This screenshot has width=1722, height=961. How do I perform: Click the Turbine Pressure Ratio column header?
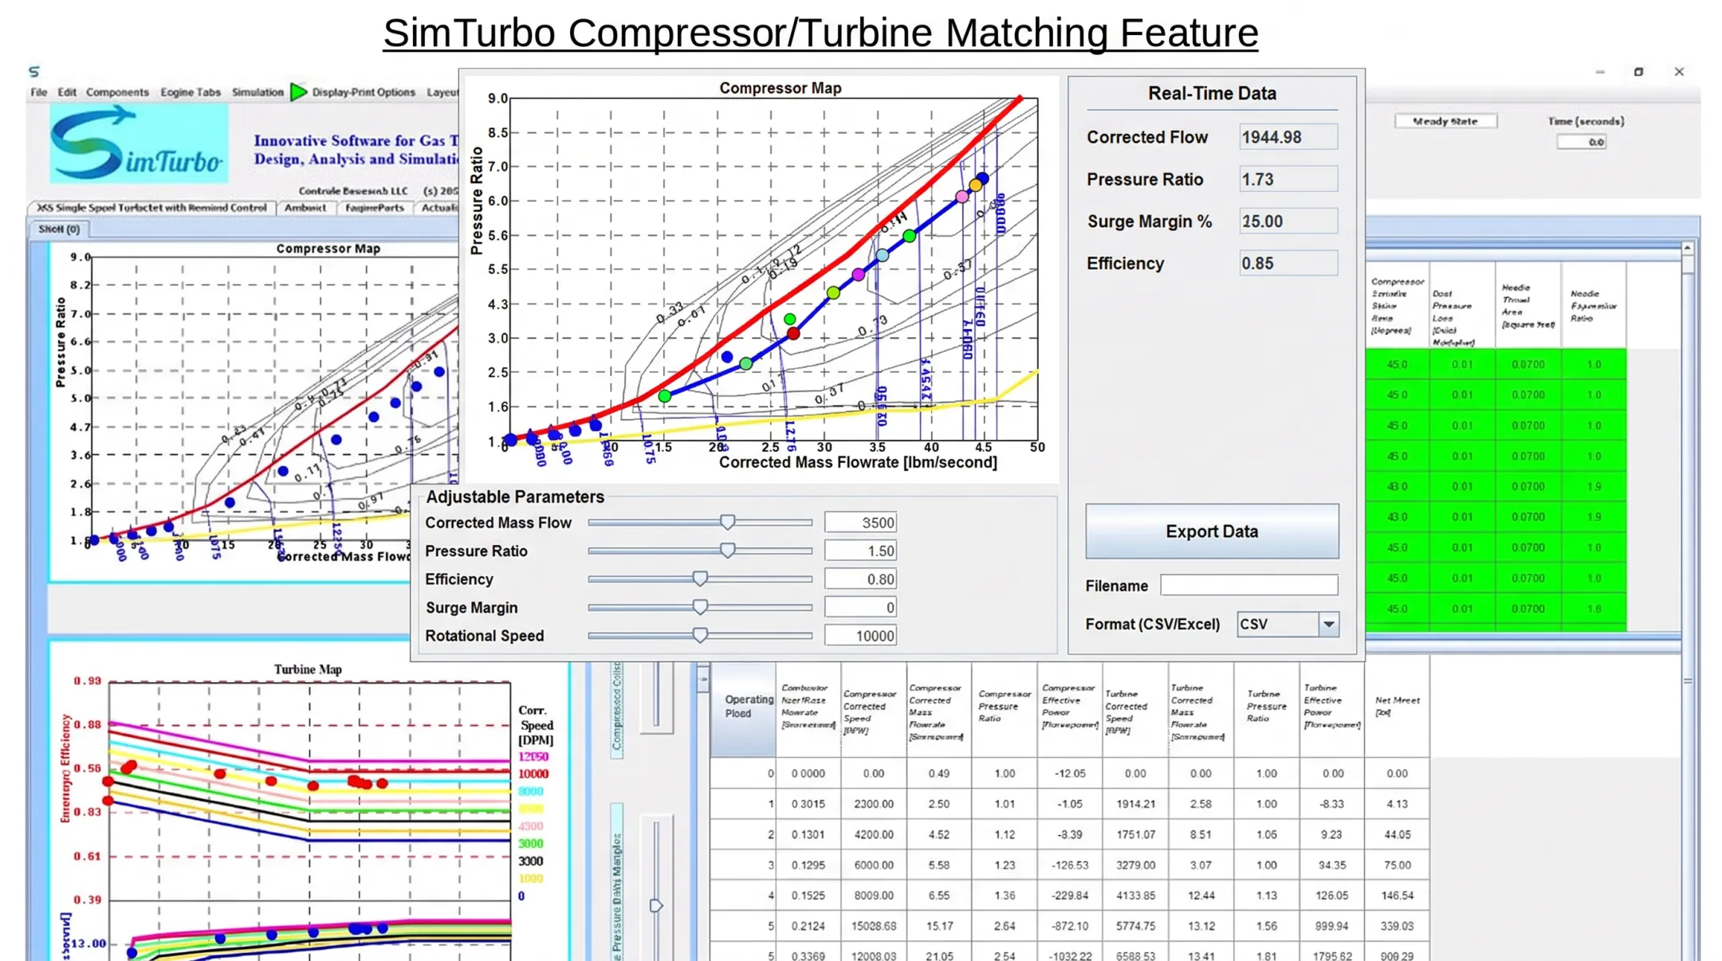(x=1266, y=707)
